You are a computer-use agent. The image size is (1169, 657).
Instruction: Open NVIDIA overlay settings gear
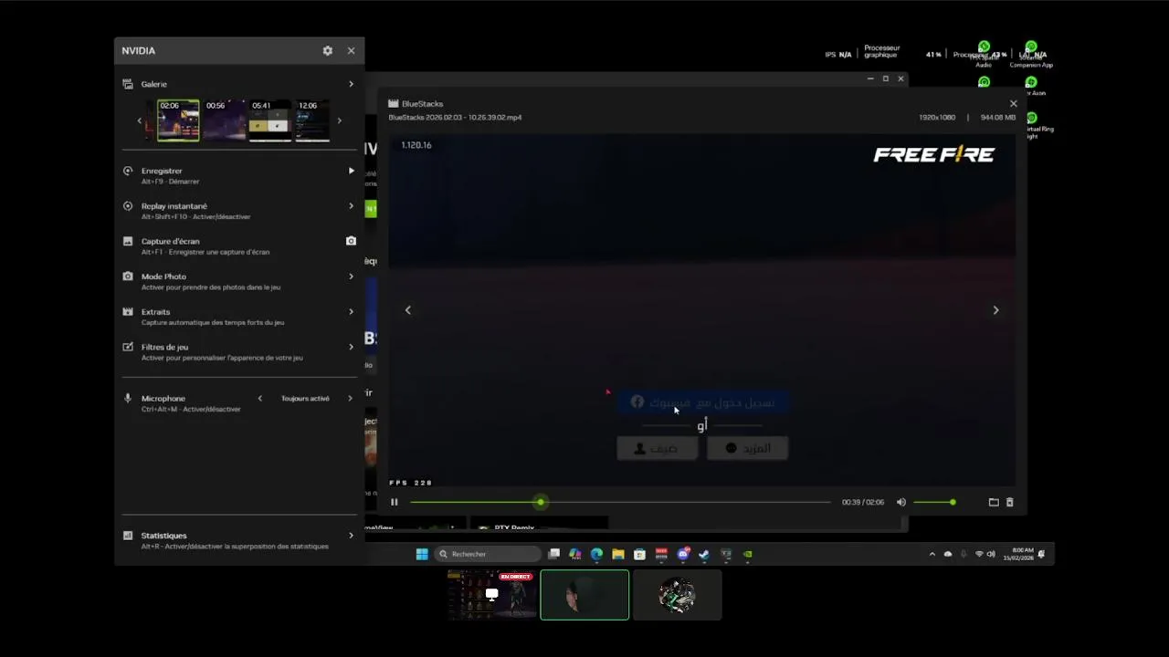(328, 51)
